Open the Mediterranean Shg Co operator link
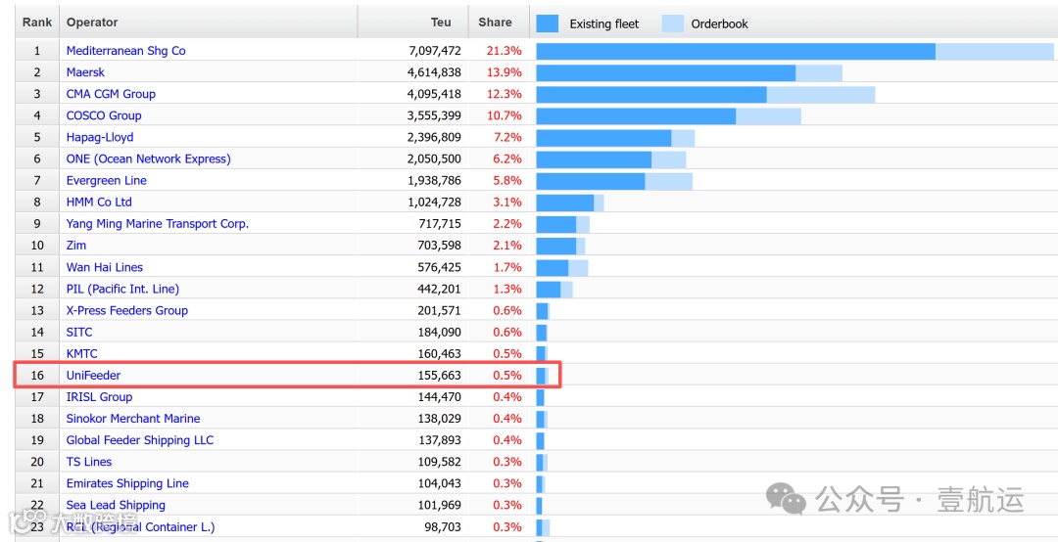Viewport: 1058px width, 542px height. pyautogui.click(x=125, y=51)
